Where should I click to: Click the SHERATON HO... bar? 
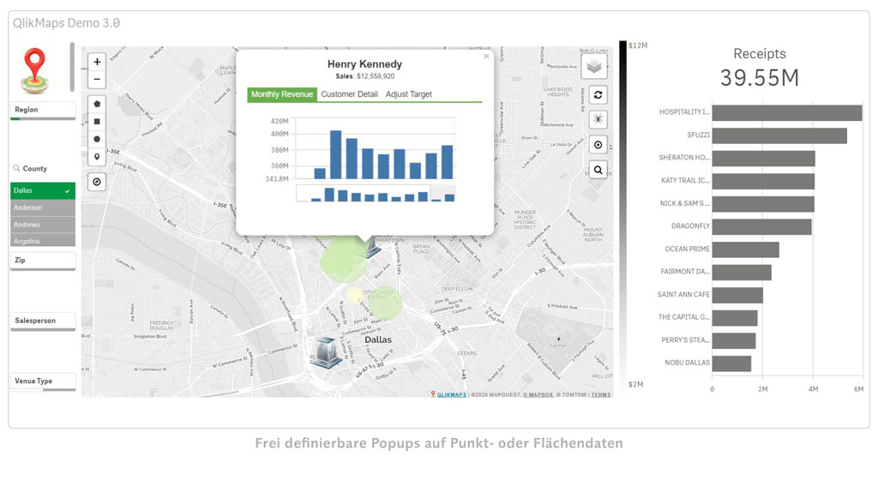click(x=763, y=159)
